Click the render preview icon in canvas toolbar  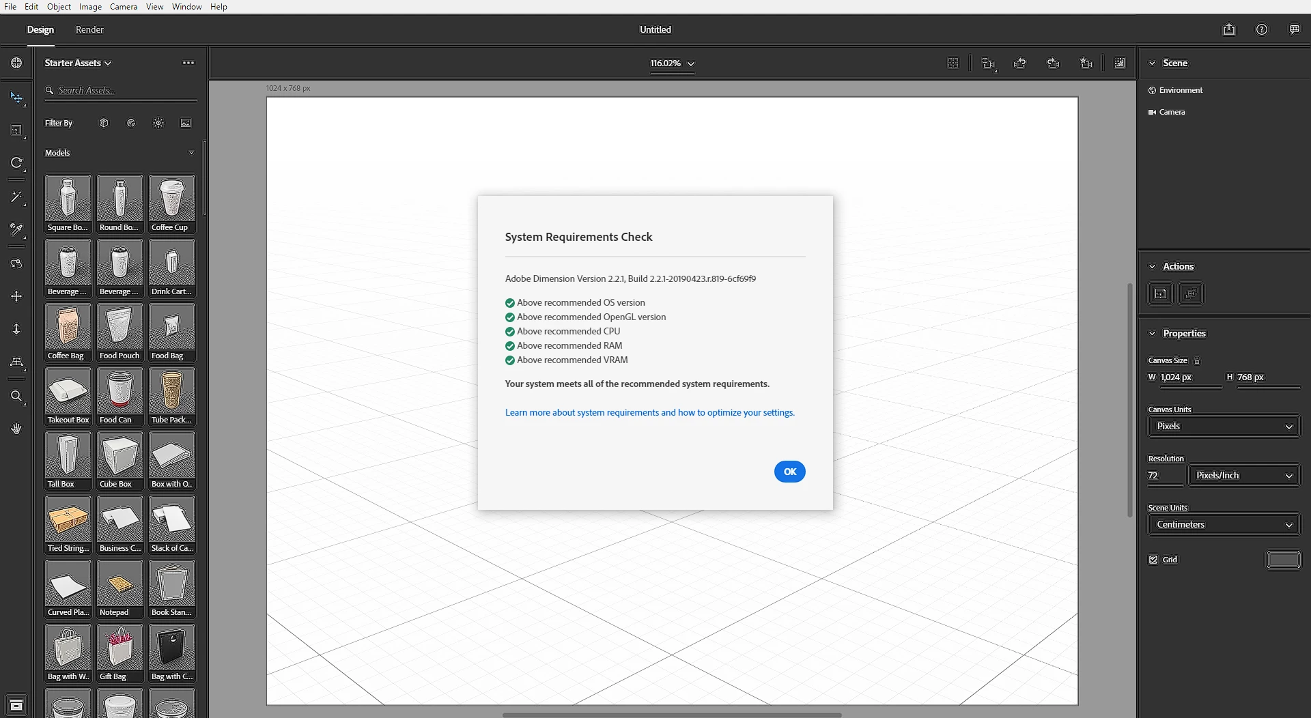[x=1120, y=63]
